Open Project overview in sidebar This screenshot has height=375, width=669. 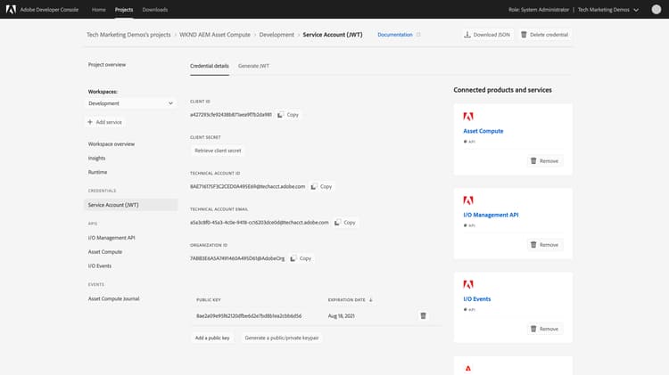107,65
